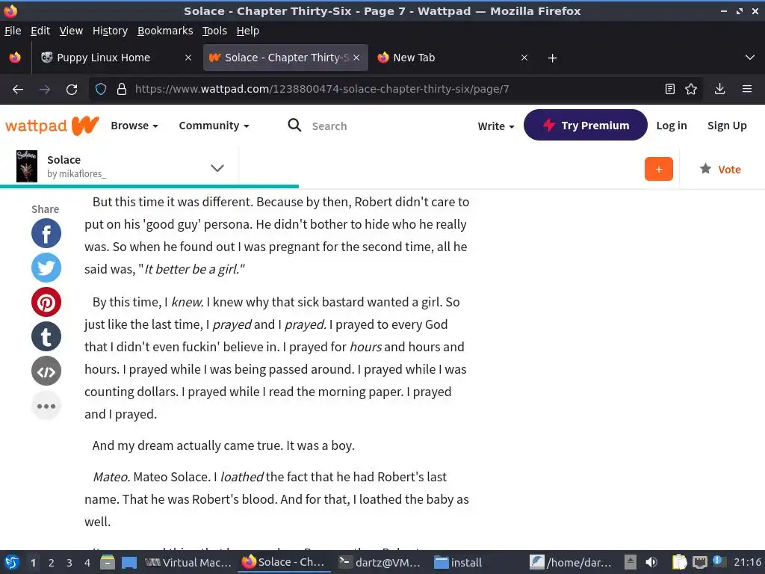The height and width of the screenshot is (574, 765).
Task: List all tabs dropdown arrow
Action: click(750, 58)
